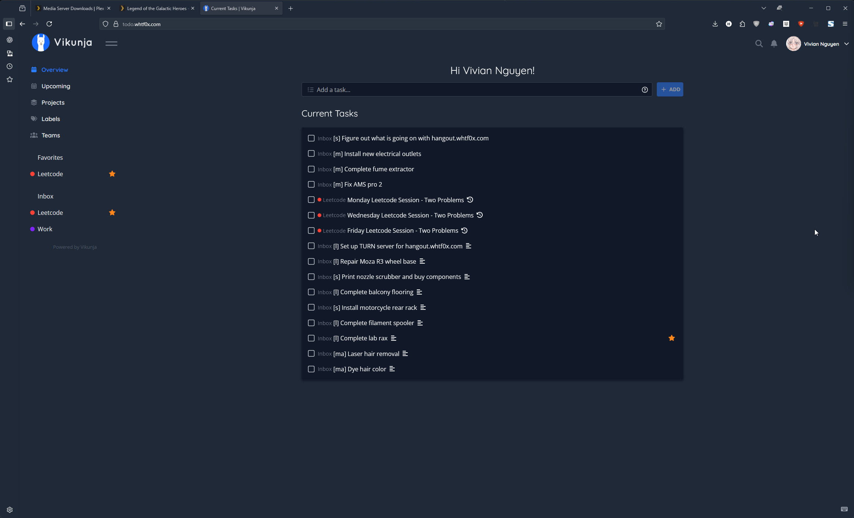
Task: Tick the Dye hair color checkbox
Action: click(311, 369)
